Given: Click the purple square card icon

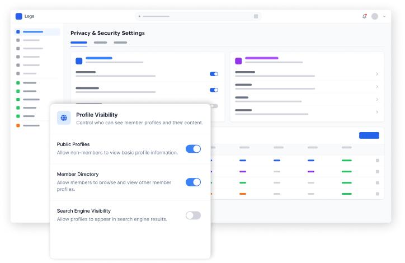Looking at the screenshot, I should point(238,61).
